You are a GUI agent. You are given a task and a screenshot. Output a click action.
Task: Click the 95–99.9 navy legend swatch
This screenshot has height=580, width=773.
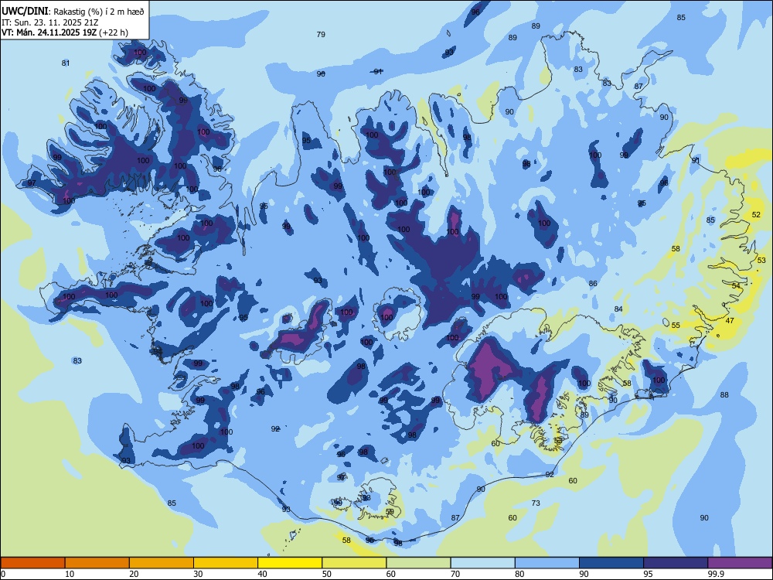(676, 563)
